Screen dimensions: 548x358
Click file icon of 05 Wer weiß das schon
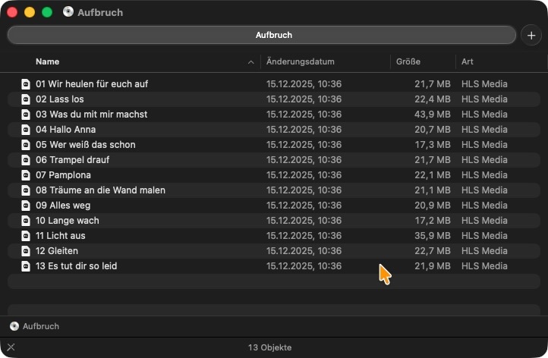(x=26, y=145)
